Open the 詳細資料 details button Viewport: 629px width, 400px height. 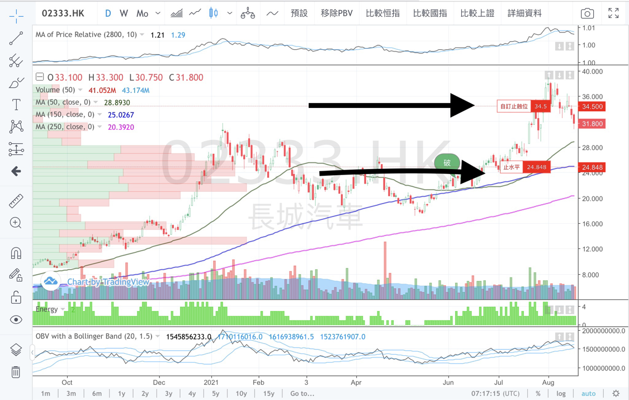524,13
